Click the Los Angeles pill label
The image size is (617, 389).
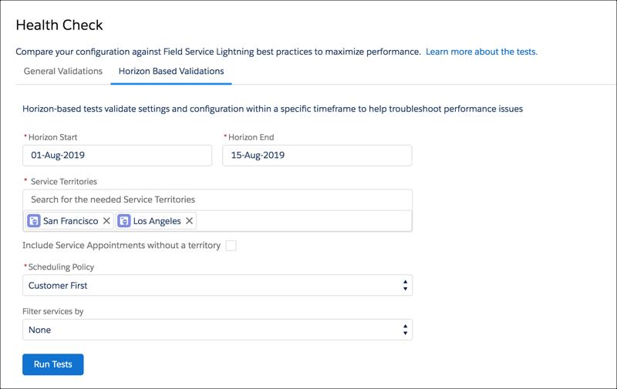tap(157, 221)
